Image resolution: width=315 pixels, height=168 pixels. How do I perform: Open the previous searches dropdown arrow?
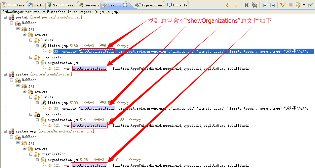(x=304, y=5)
